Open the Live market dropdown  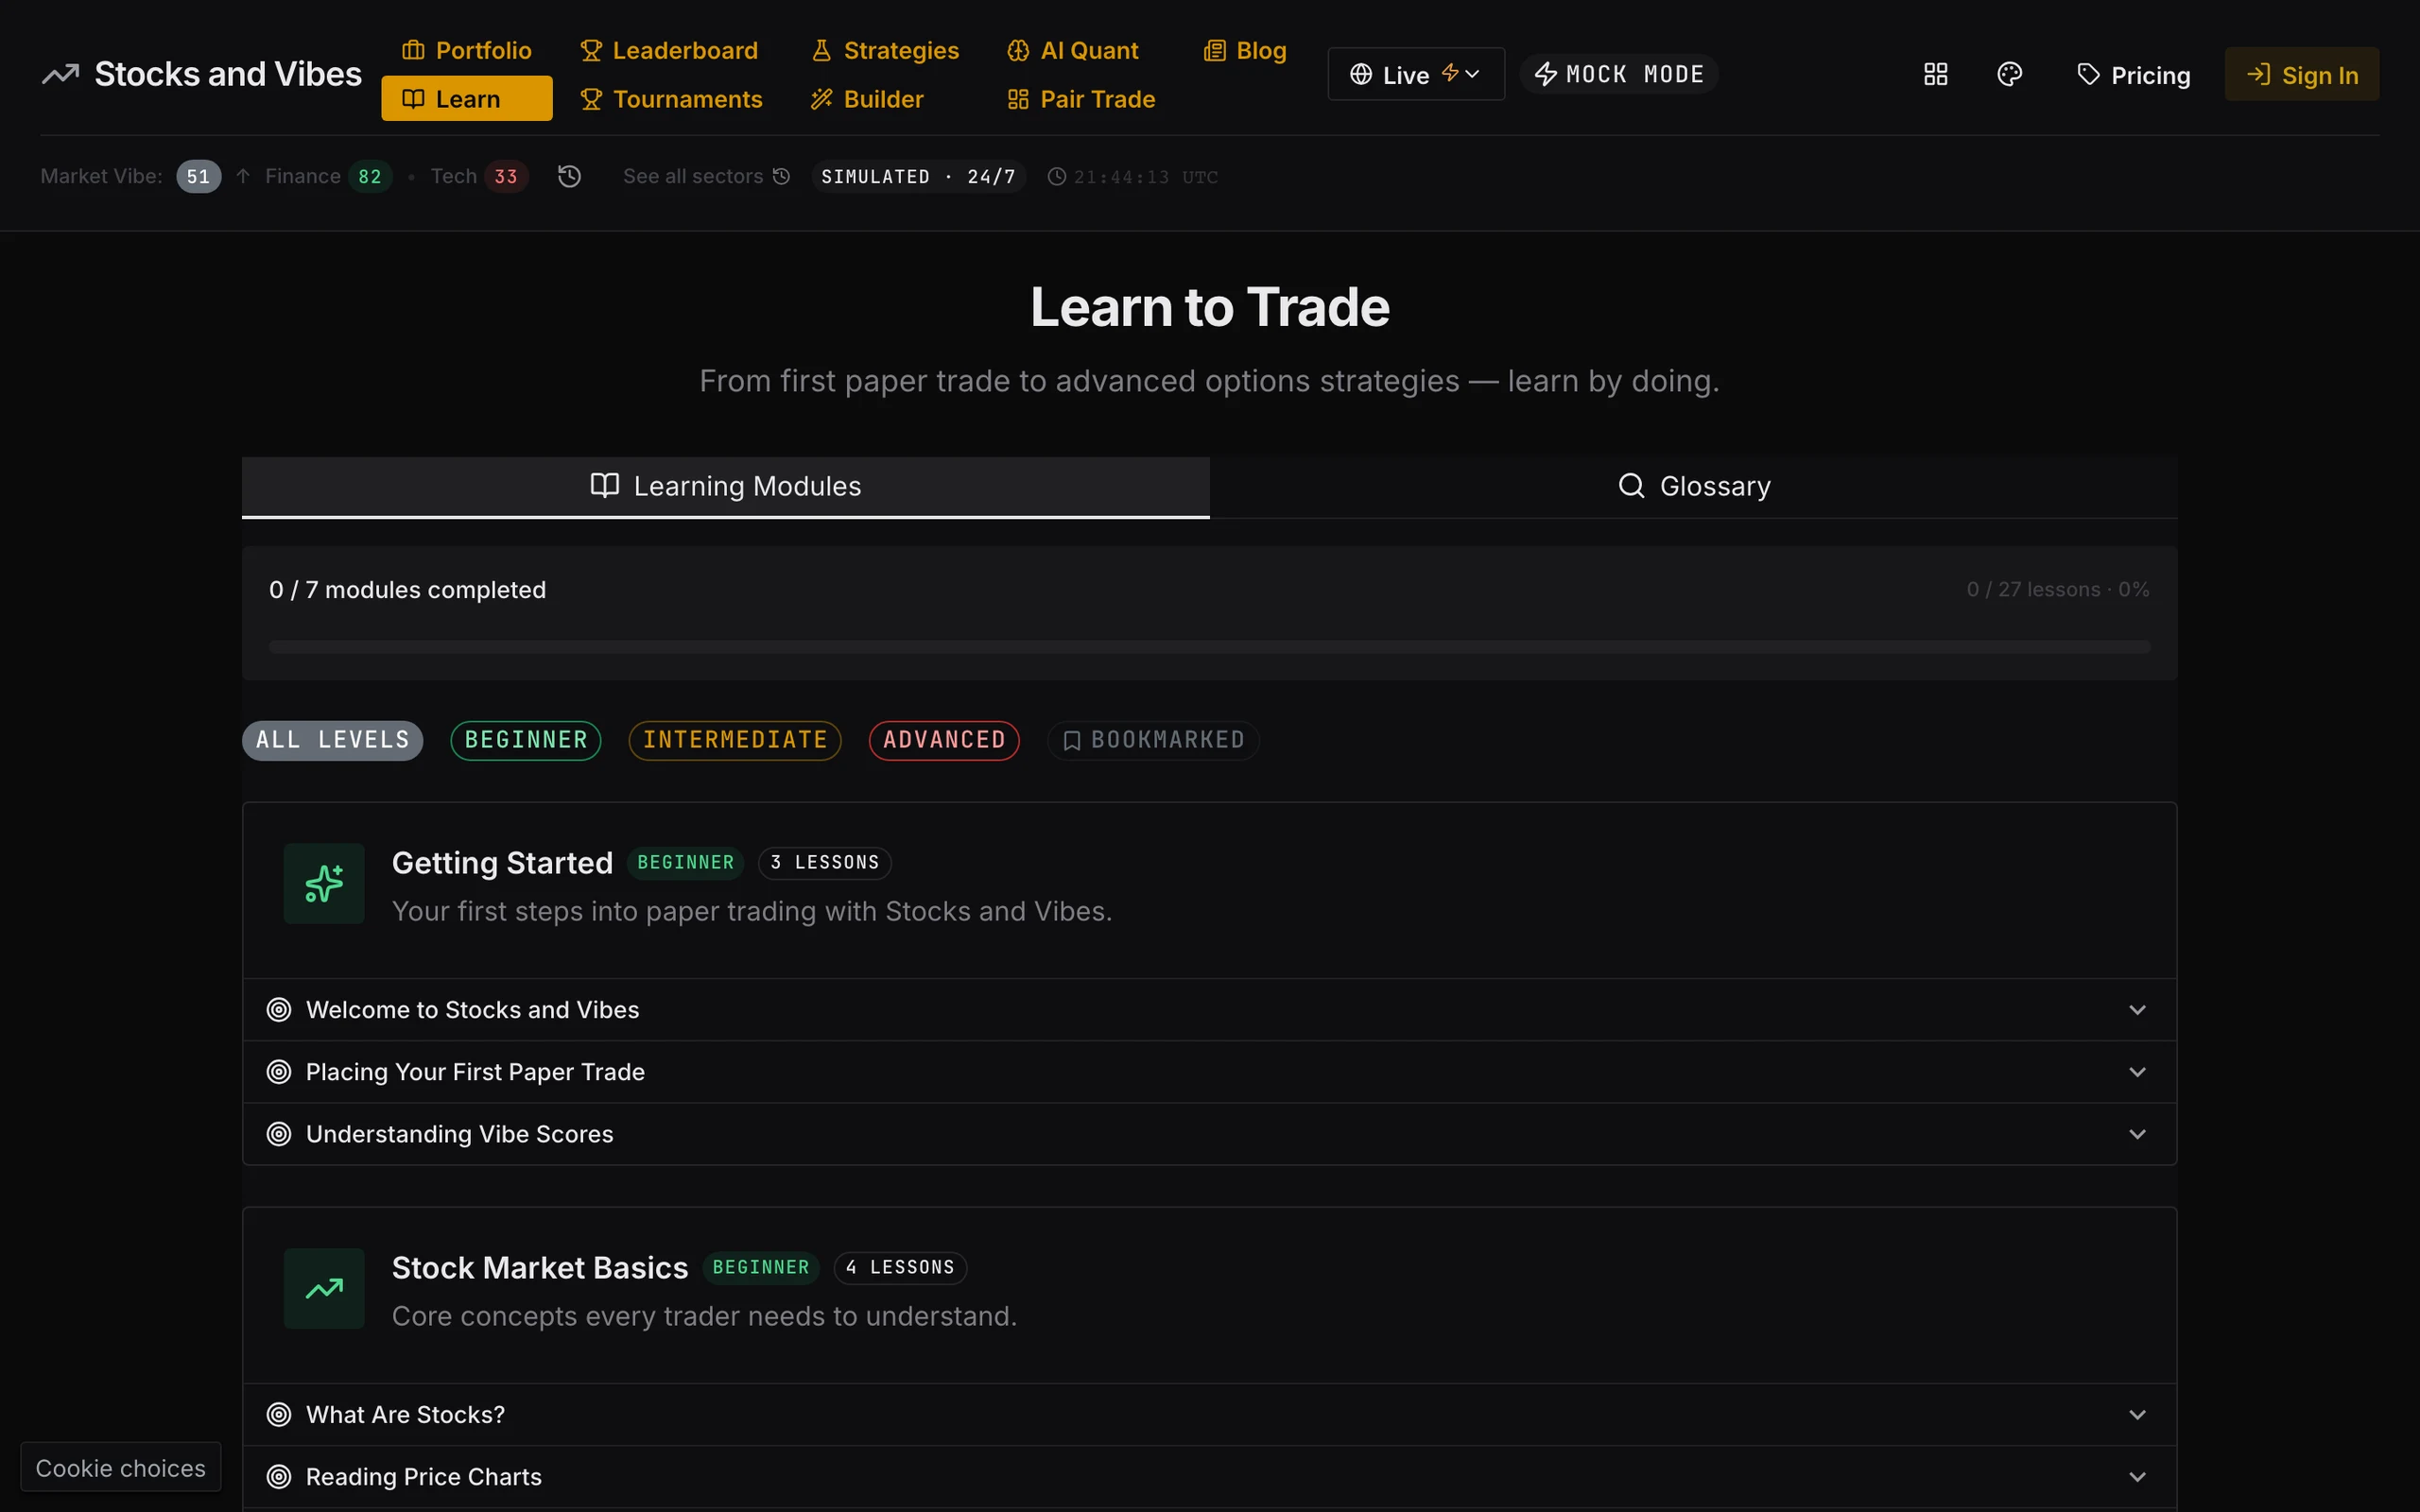point(1415,74)
